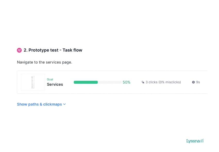Viewport: 219px width, 152px height.
Task: Click the downward chevron after clickmaps text
Action: coord(64,104)
